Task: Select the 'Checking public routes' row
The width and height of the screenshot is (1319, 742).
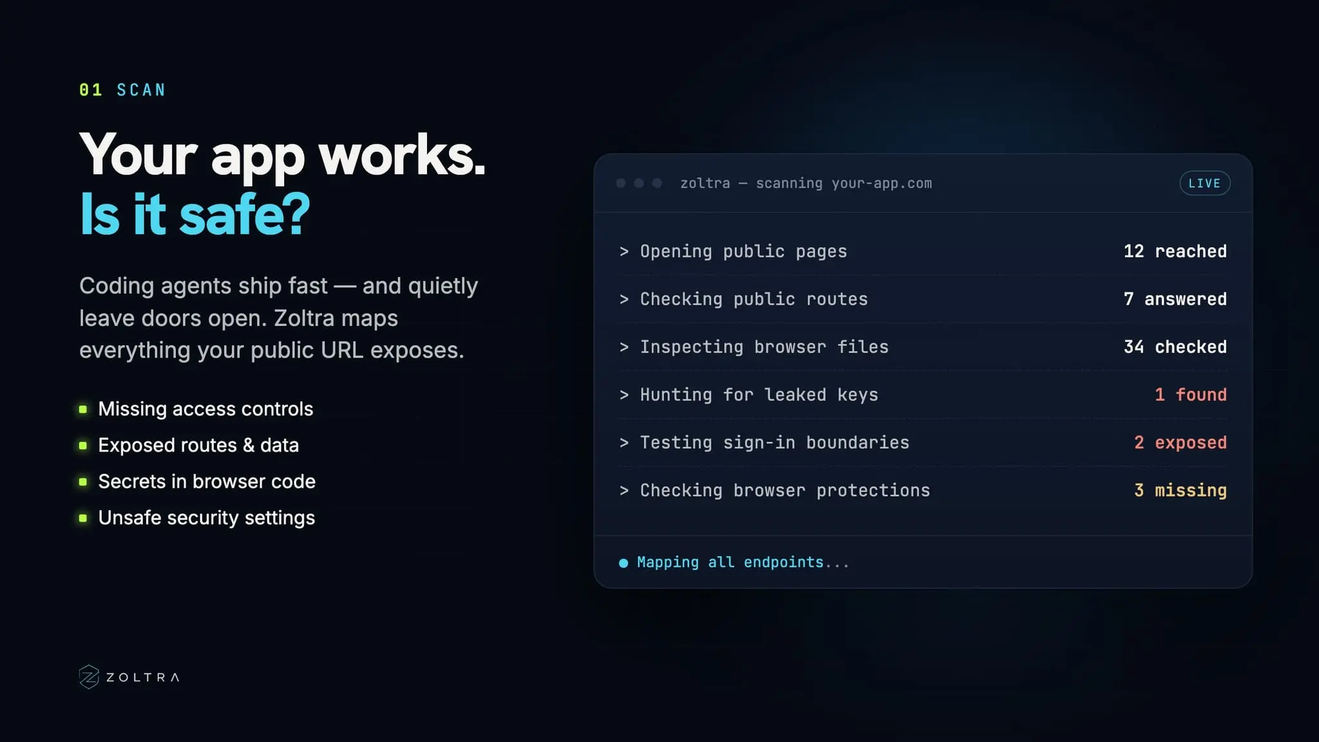Action: click(923, 299)
